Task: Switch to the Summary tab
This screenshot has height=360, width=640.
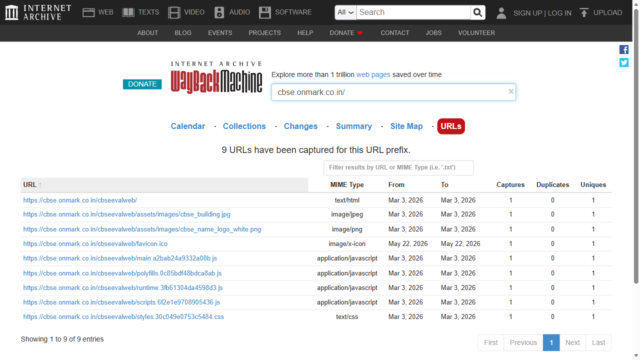Action: pos(354,126)
